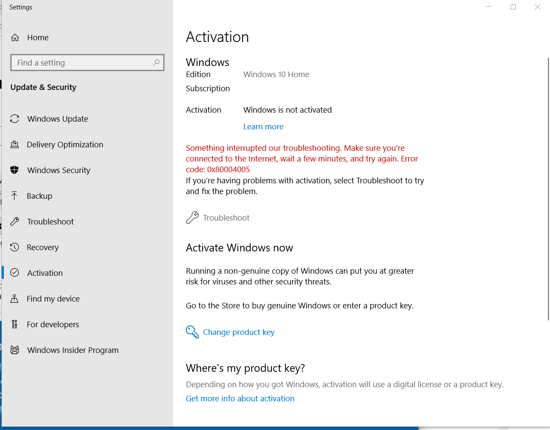Click the Activation page title
The height and width of the screenshot is (430, 550).
217,37
